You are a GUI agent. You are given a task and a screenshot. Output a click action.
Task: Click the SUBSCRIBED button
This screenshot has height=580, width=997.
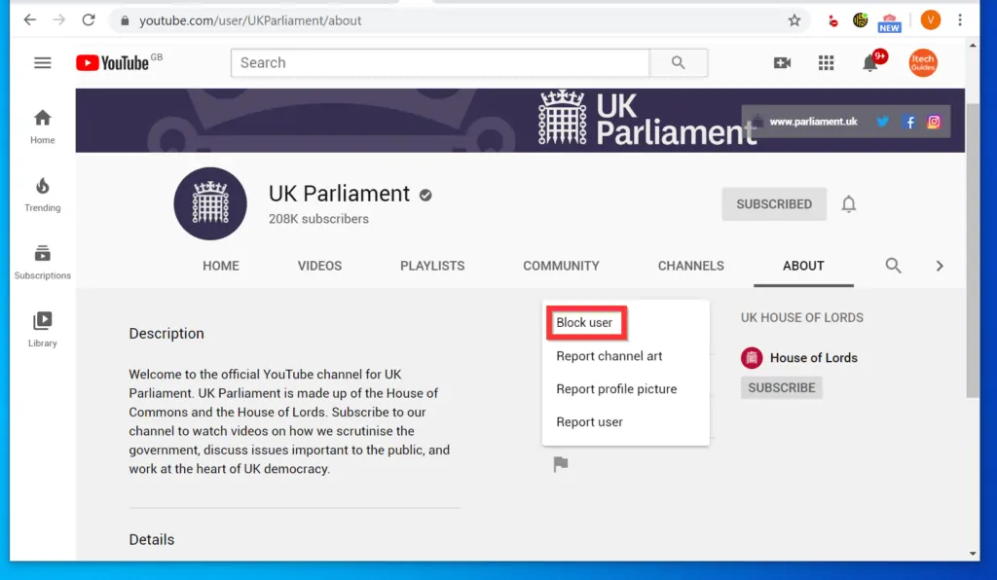(x=774, y=204)
